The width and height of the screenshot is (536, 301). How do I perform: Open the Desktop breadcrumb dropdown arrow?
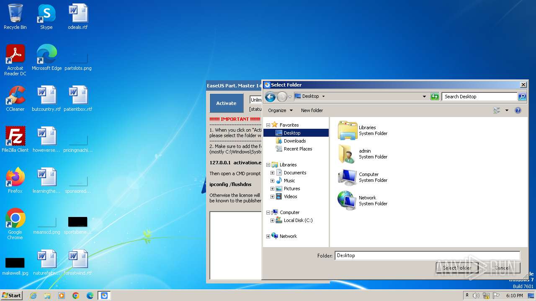323,97
